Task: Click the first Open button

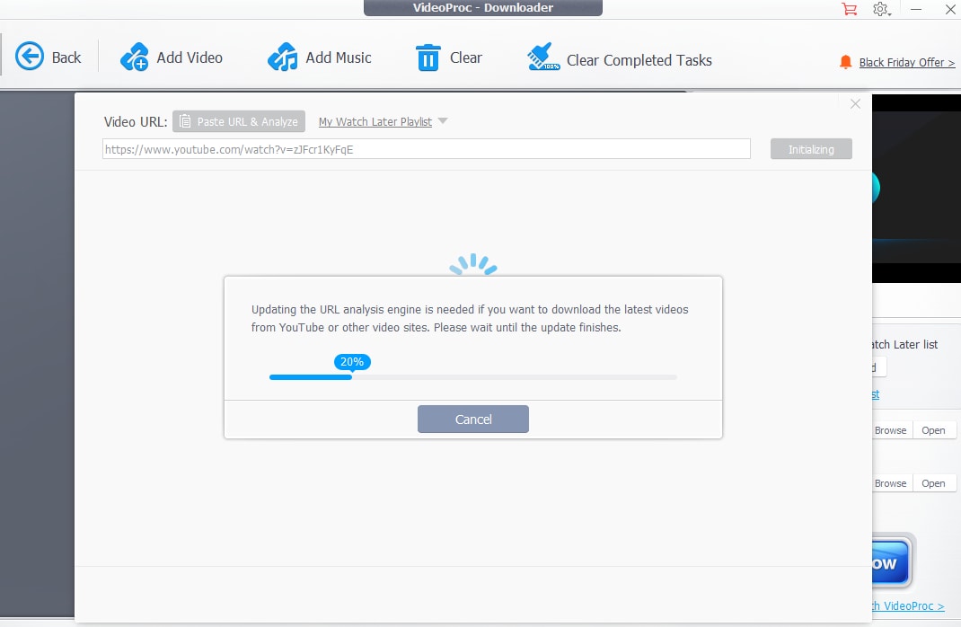Action: (x=933, y=430)
